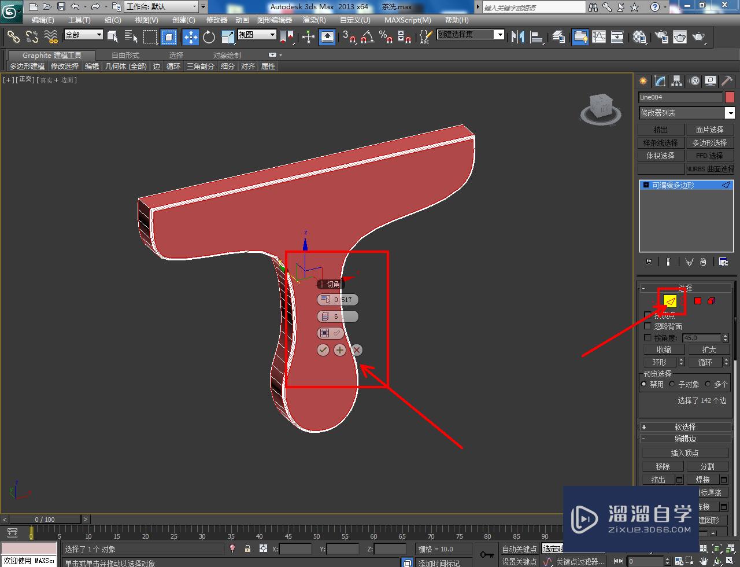The height and width of the screenshot is (567, 740).
Task: Open Curve Editor
Action: [599, 37]
